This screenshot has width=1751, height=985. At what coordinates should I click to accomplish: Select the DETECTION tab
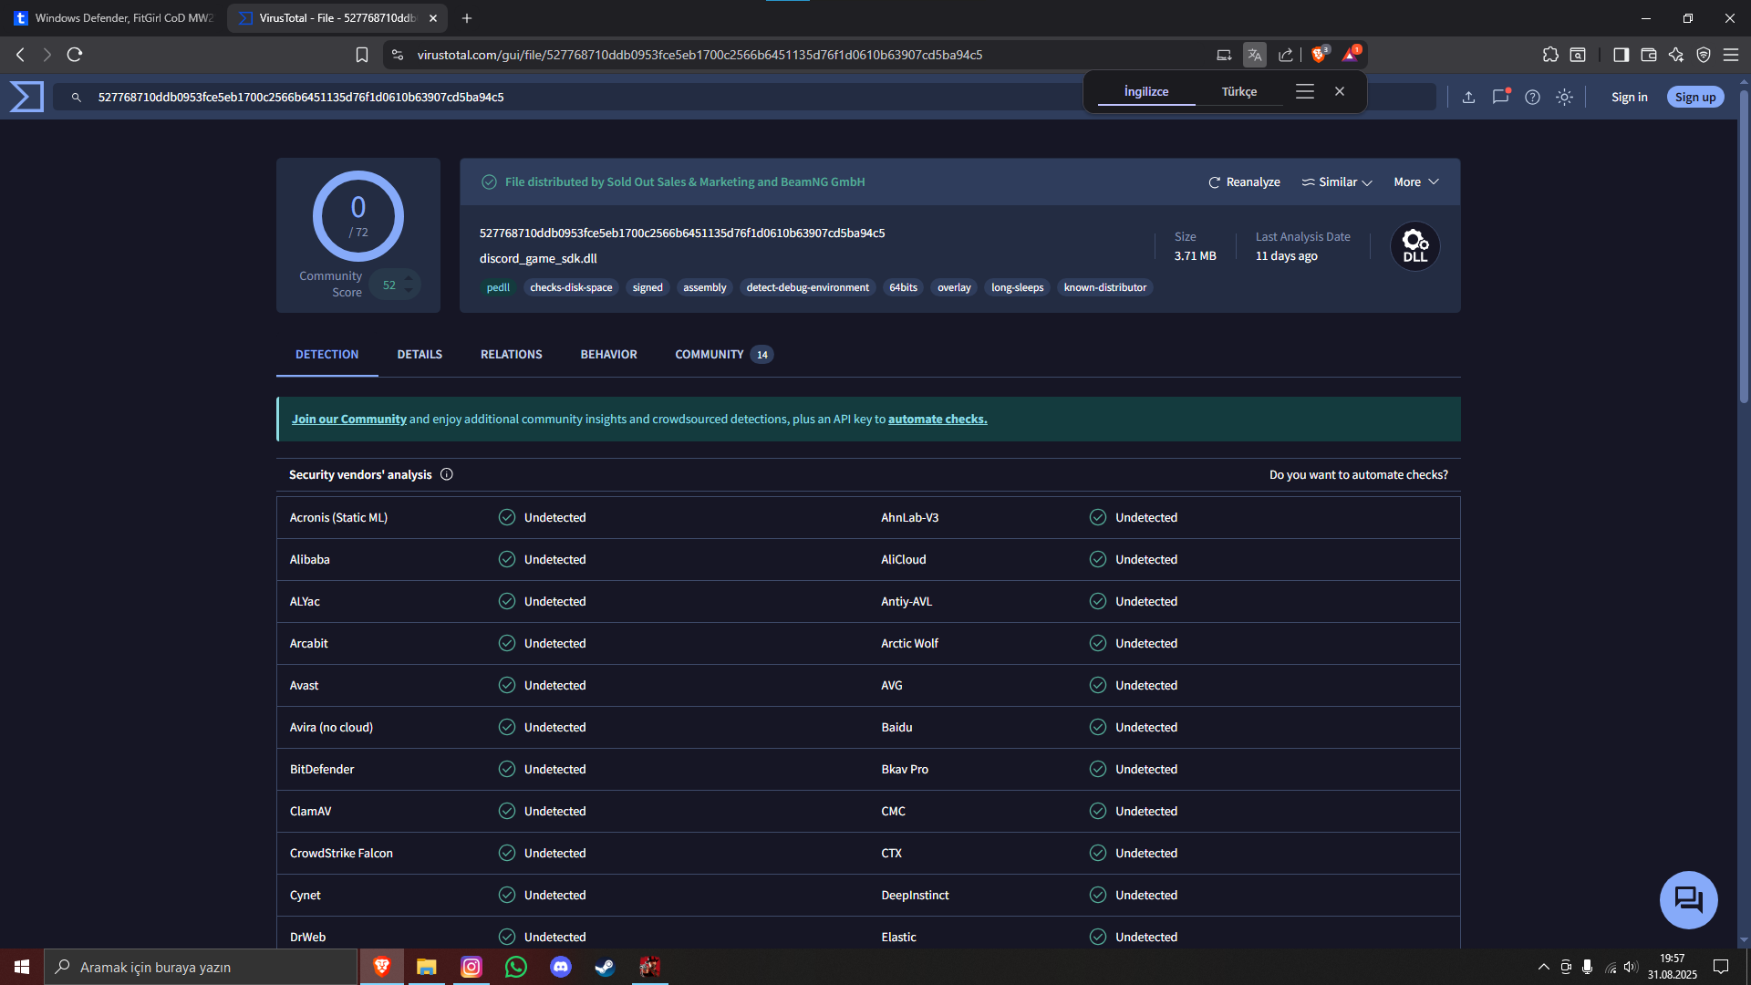327,354
